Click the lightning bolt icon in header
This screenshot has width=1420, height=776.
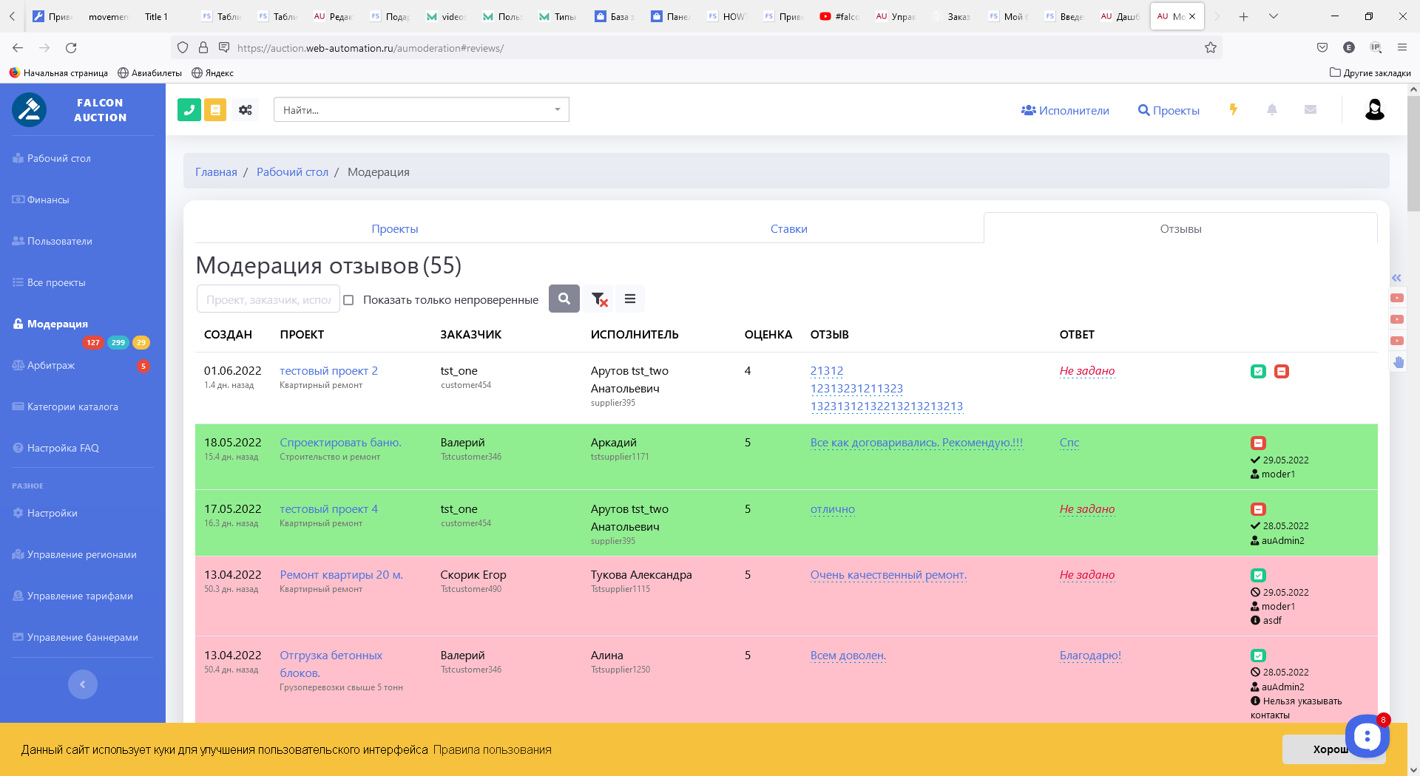pos(1233,109)
